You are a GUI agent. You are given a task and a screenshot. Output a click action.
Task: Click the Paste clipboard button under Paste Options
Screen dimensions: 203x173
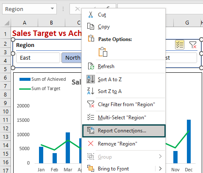click(103, 52)
